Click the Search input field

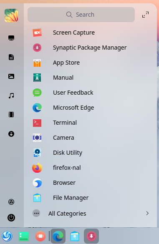pos(81,15)
